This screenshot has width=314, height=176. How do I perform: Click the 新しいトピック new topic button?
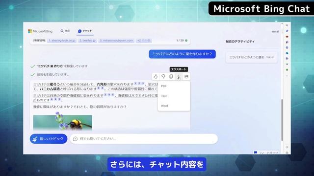49,139
